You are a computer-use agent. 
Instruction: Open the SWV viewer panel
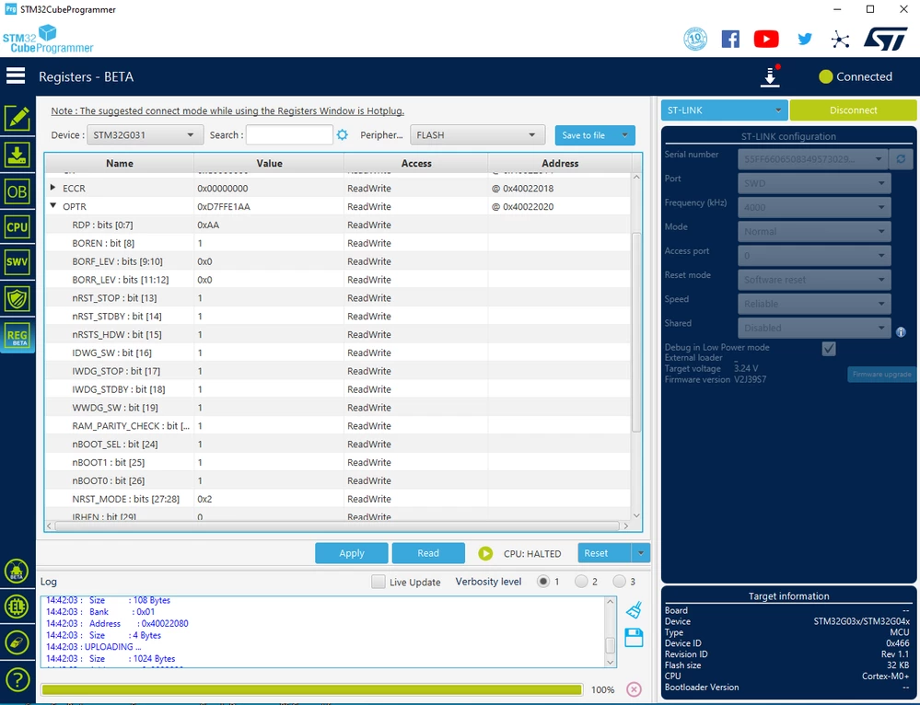[17, 262]
